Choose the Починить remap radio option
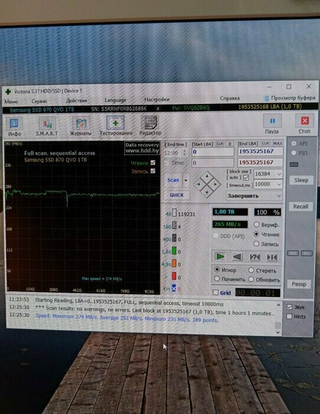 point(217,279)
